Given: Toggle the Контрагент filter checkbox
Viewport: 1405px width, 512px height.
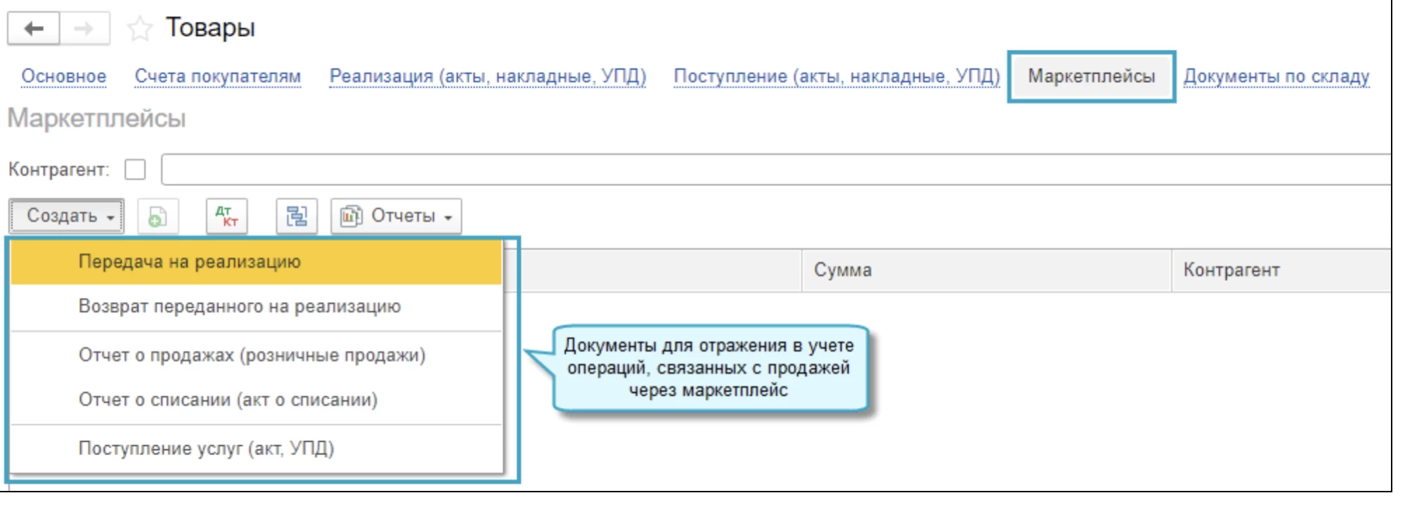Looking at the screenshot, I should coord(135,170).
